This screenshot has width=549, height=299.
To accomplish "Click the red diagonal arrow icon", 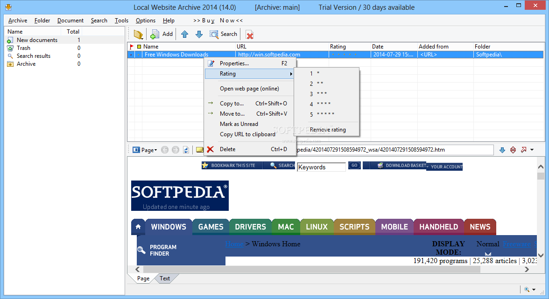I will 523,150.
